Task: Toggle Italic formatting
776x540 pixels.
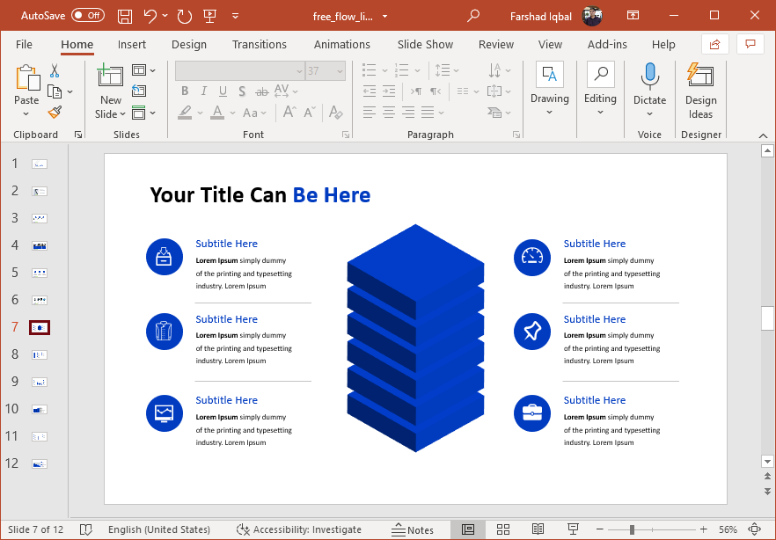Action: pos(204,91)
